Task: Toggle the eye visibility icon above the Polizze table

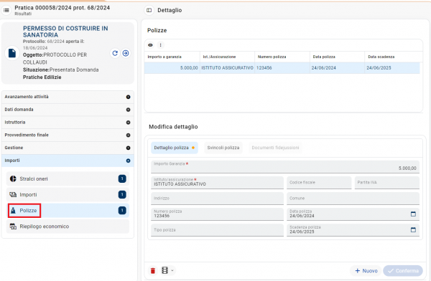Action: click(x=150, y=45)
